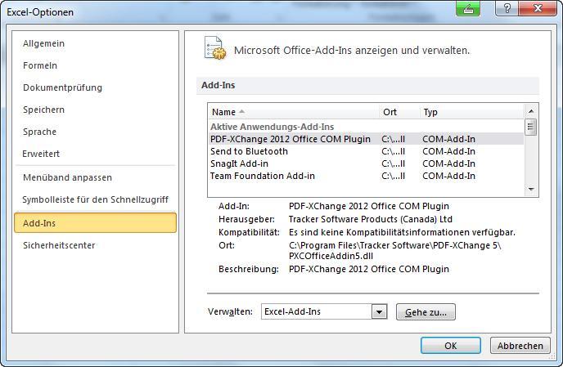Screen dimensions: 563x367
Task: Click the add-ins list scrollbar thumb
Action: 531,128
